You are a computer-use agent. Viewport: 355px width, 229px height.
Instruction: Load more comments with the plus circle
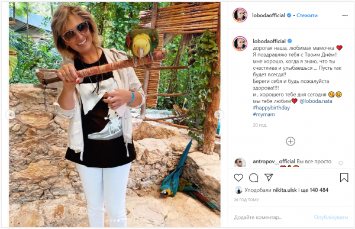tap(291, 141)
